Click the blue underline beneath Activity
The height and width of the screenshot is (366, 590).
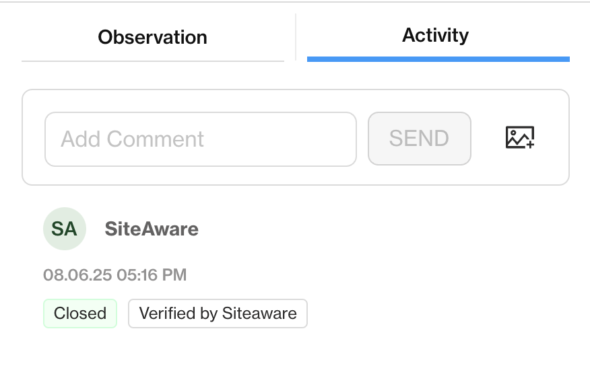438,59
